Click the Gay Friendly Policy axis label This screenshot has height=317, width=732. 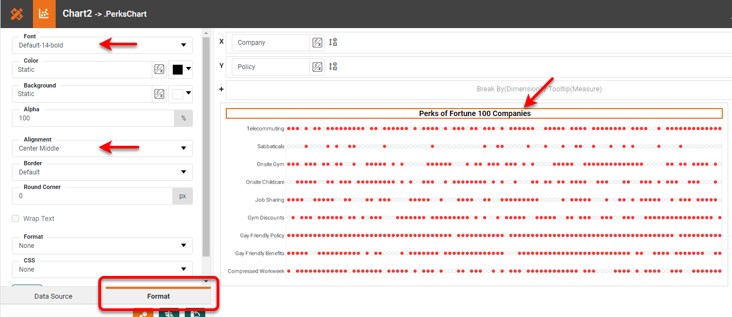click(263, 235)
